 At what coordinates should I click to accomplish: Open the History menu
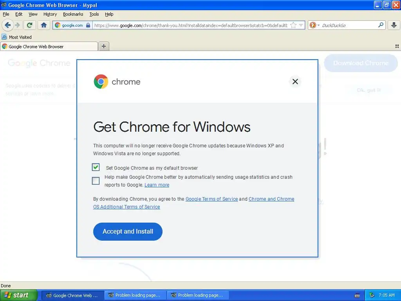(x=50, y=14)
